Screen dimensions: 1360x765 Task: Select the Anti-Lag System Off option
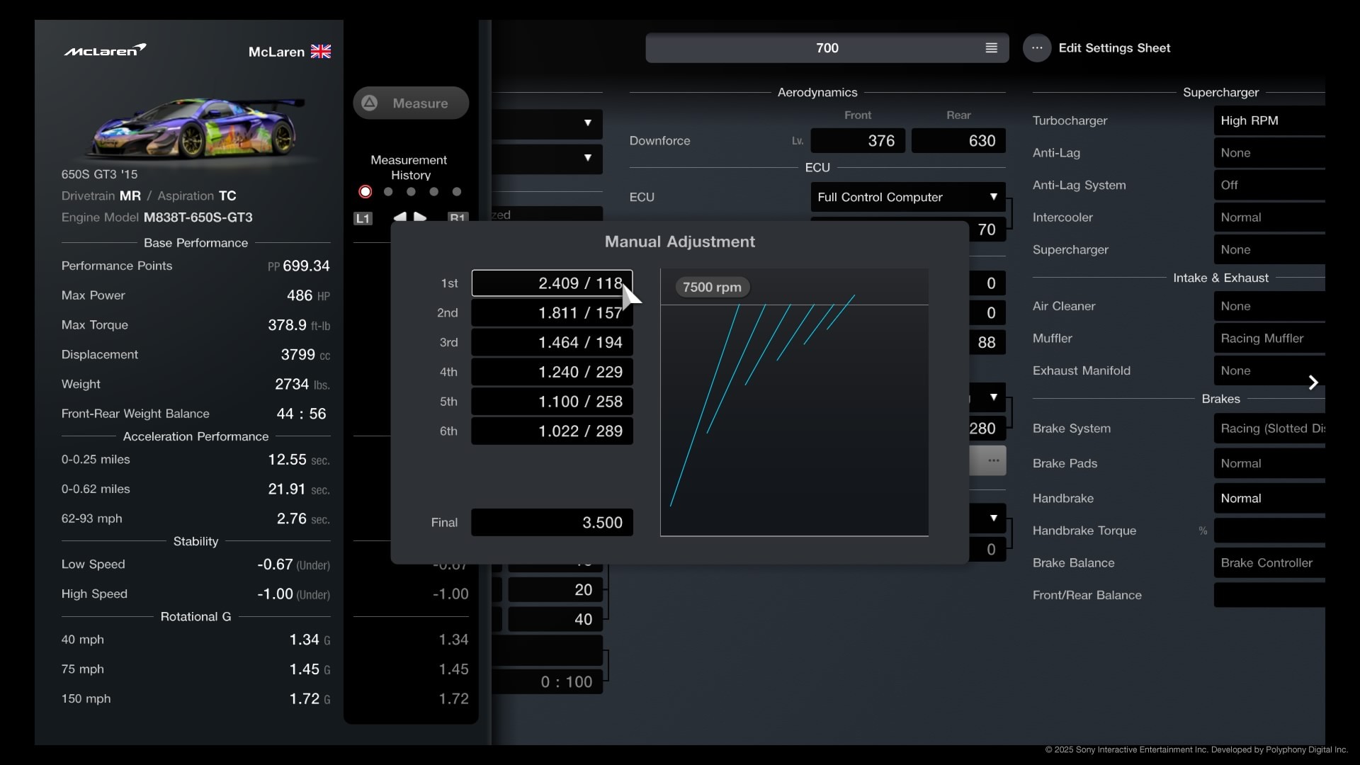1269,185
